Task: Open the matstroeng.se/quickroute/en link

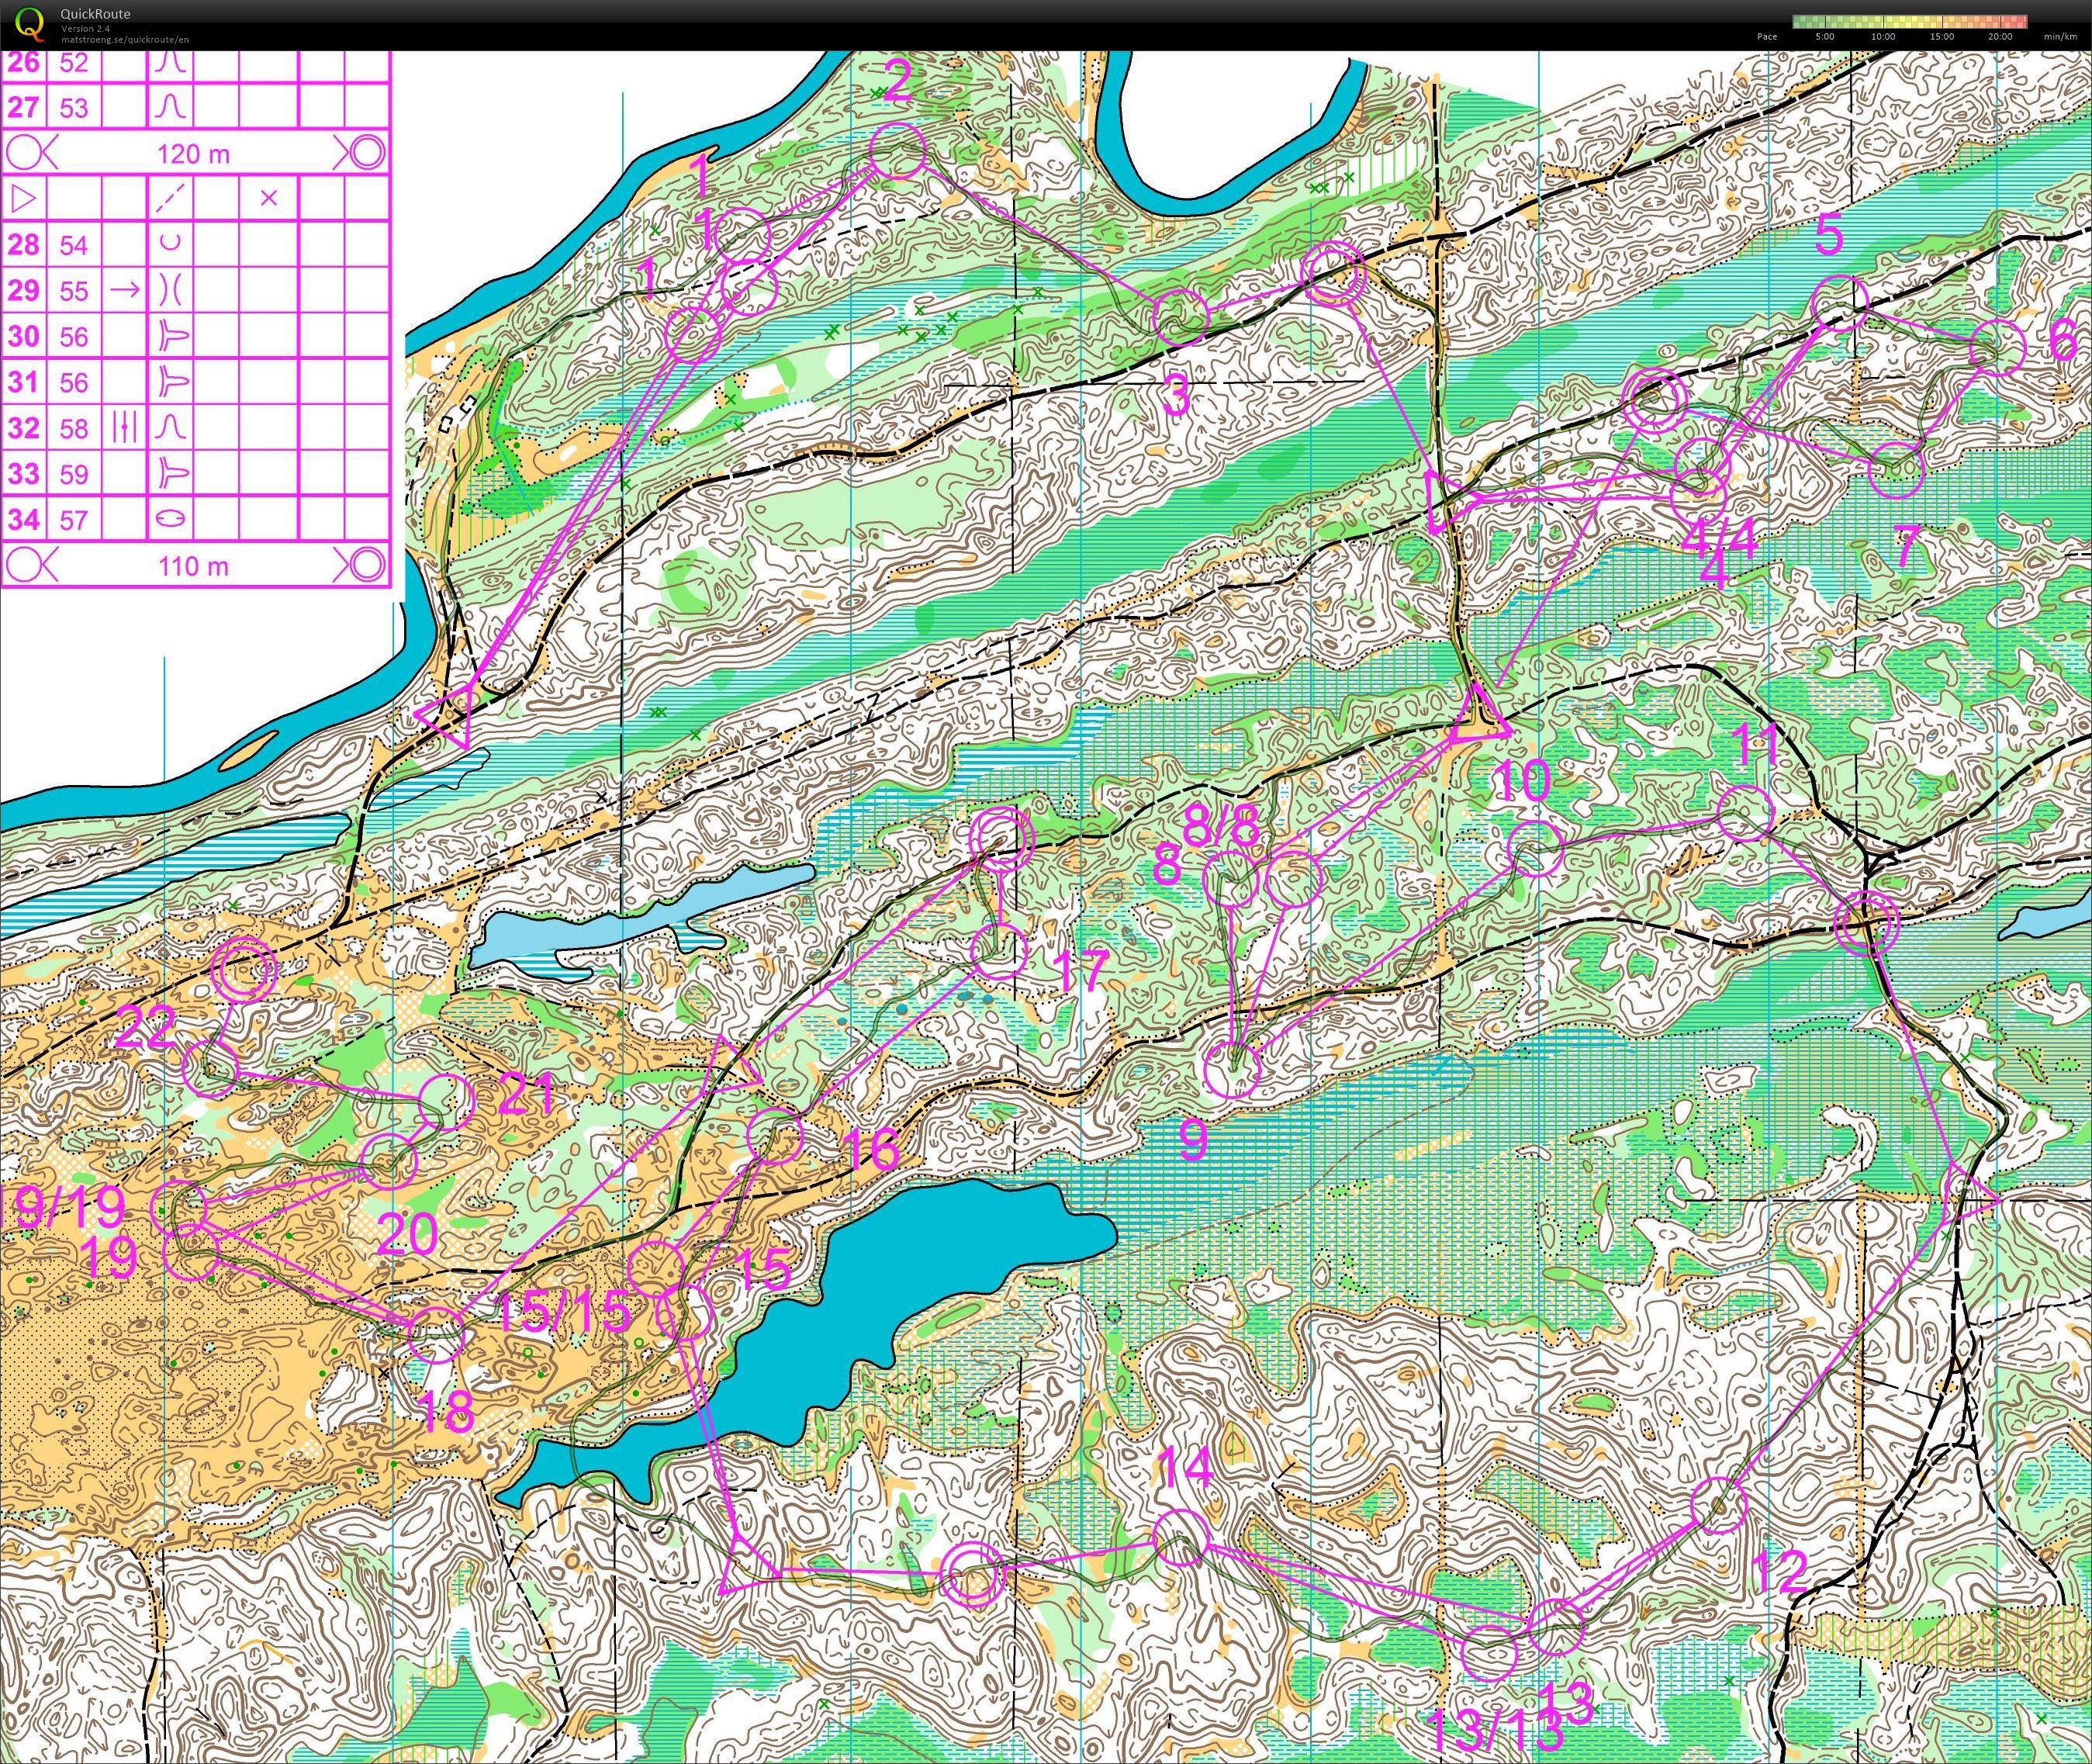Action: (125, 40)
